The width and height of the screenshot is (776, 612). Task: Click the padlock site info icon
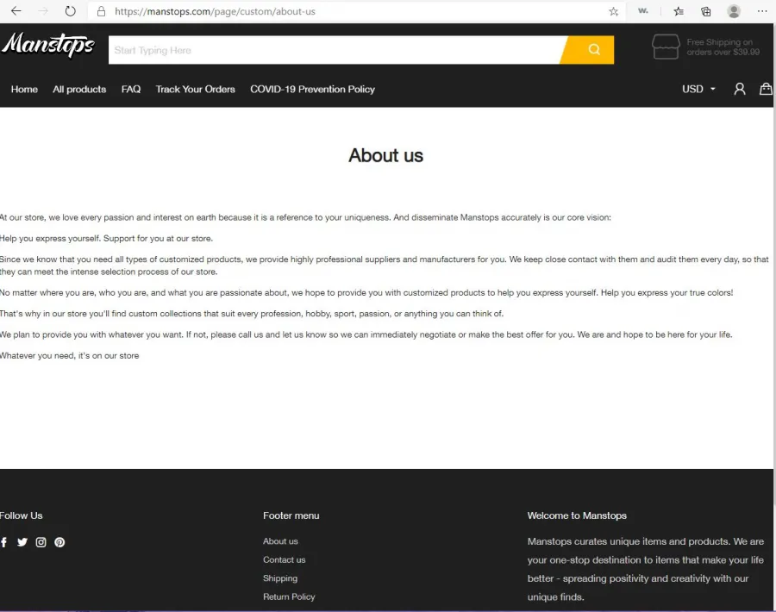101,11
